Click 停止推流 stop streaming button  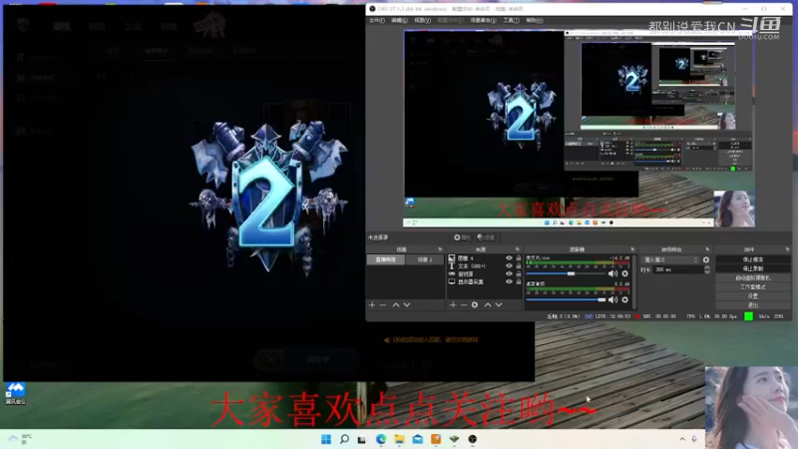pos(753,259)
